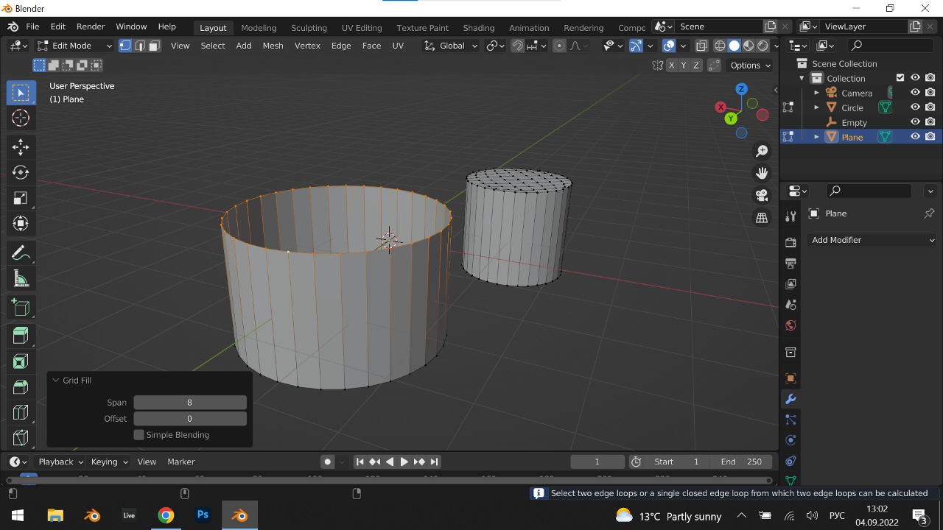
Task: Toggle X-ray display
Action: (x=701, y=46)
